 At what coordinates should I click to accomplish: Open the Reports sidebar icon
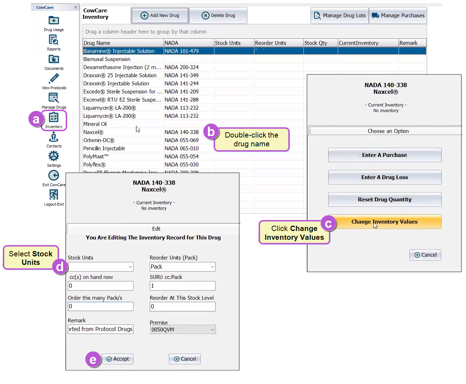click(54, 43)
